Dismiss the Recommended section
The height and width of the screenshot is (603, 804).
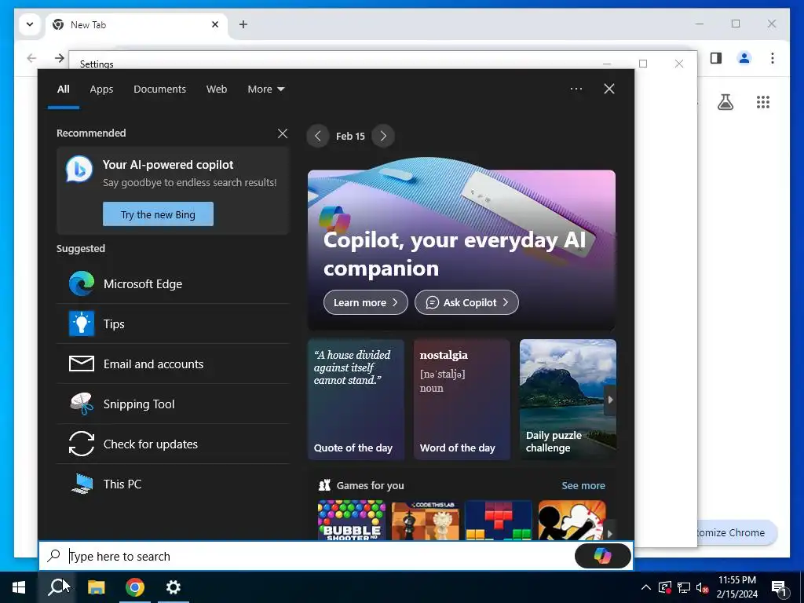[283, 133]
